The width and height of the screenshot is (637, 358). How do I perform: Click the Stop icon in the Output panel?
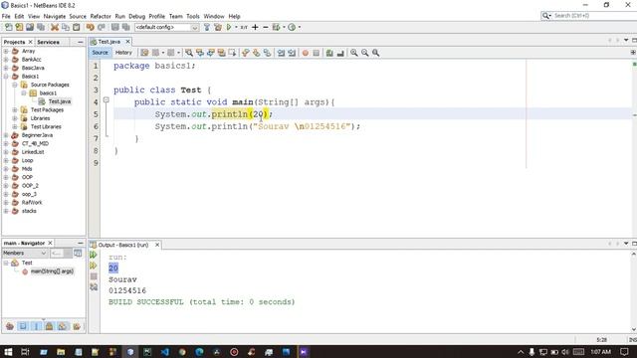point(94,276)
